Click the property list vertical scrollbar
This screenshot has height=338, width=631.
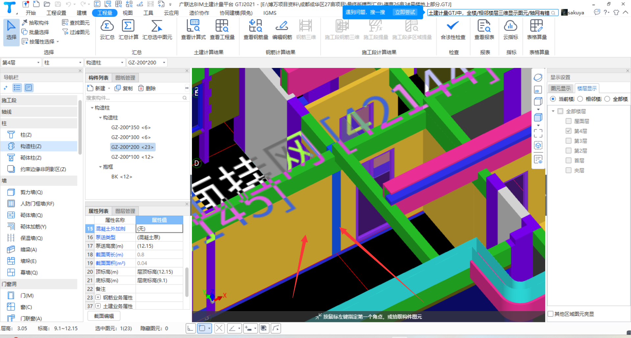(x=187, y=282)
